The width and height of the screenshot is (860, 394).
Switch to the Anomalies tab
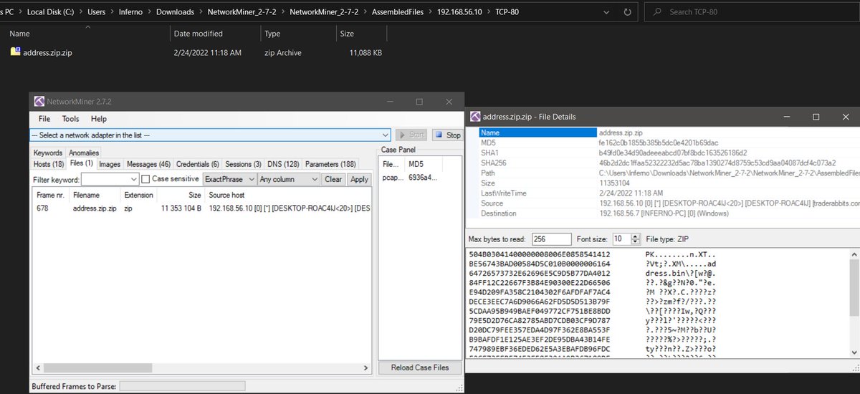point(84,153)
